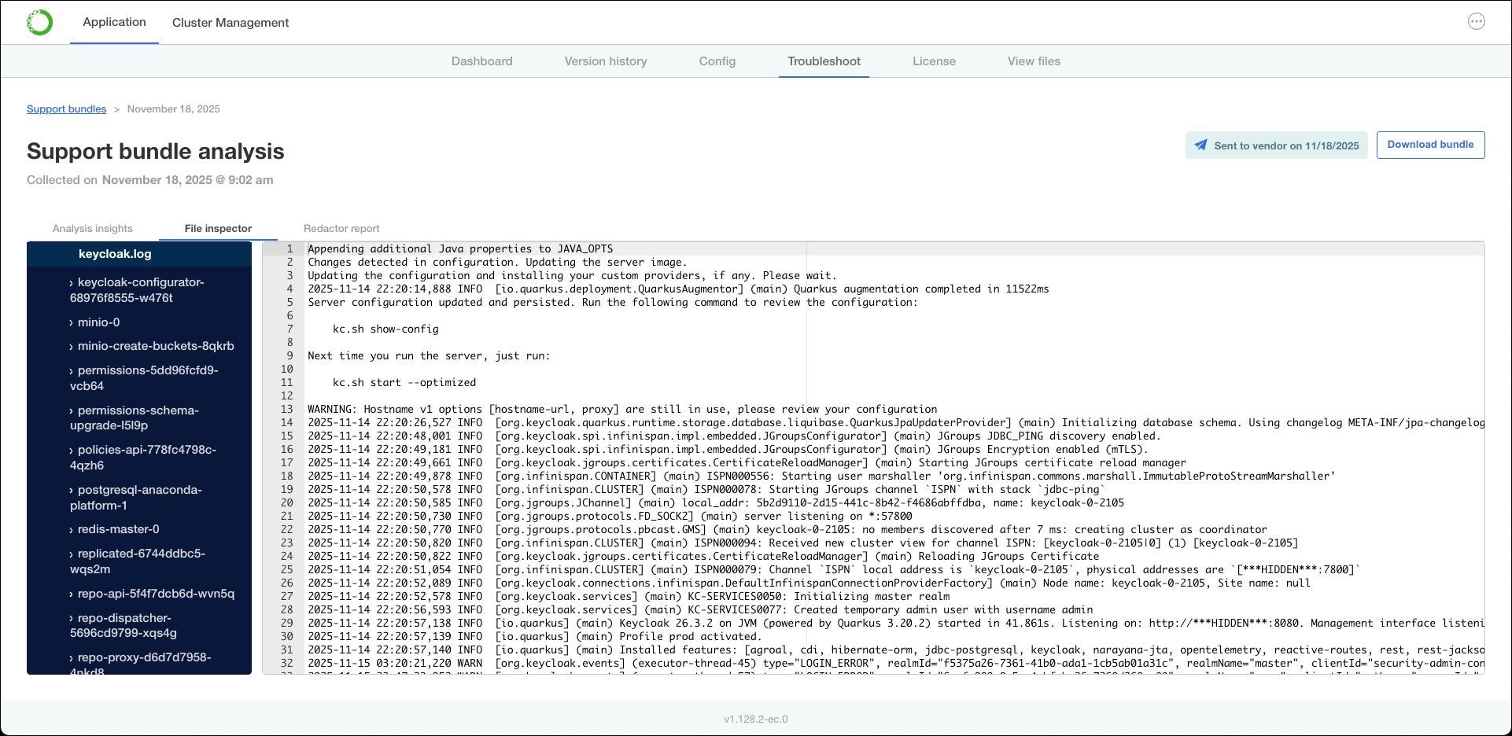1512x736 pixels.
Task: Open Version history
Action: 605,61
